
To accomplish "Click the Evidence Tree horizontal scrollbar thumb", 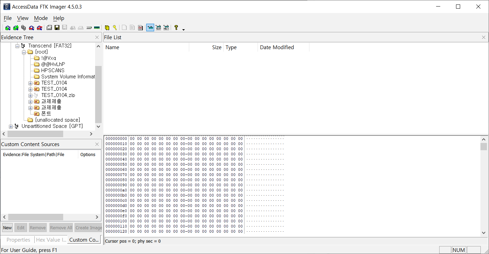I will (x=35, y=134).
